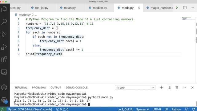
Task: Click 'if each not in frequency_dict:' line
Action: [58, 37]
